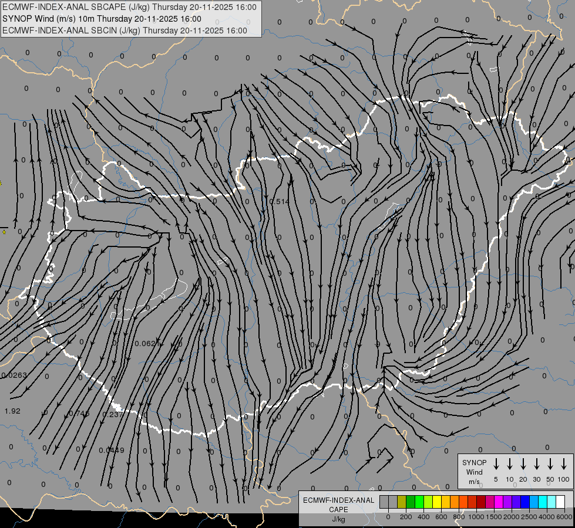This screenshot has height=528, width=575.
Task: Pick the orange-red swatch right of 800 tick
Action: (463, 502)
